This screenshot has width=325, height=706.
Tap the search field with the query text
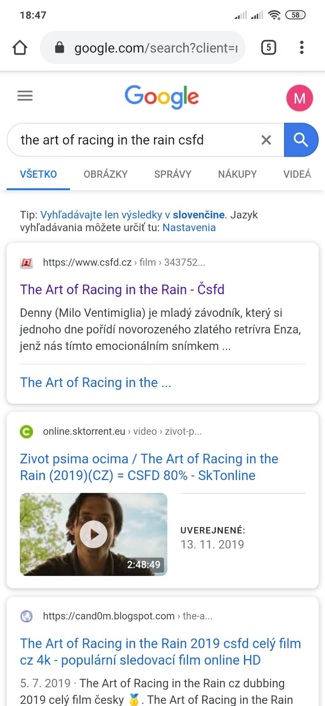132,140
